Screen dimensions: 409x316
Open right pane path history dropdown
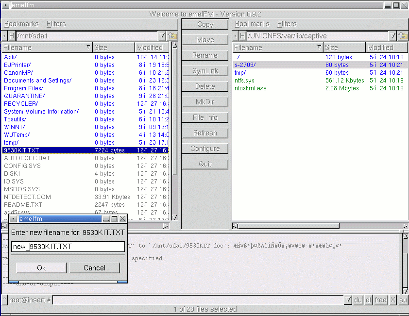coord(393,36)
